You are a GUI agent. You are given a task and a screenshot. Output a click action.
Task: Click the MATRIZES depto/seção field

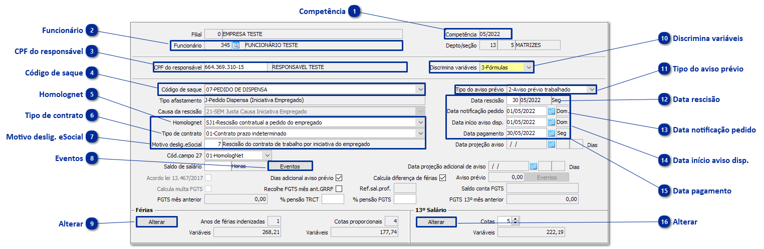coord(538,45)
